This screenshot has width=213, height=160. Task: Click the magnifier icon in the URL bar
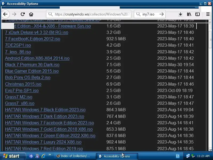[51, 14]
